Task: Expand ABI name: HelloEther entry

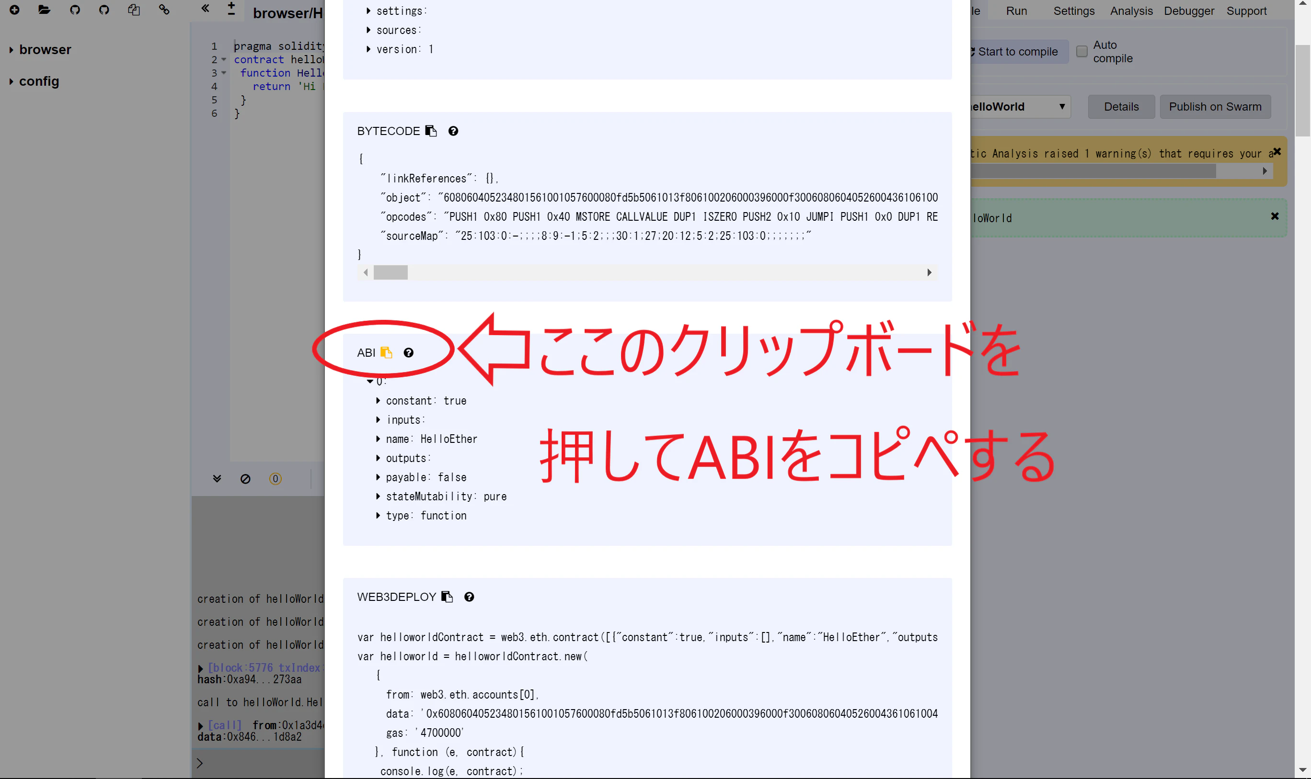Action: [378, 439]
